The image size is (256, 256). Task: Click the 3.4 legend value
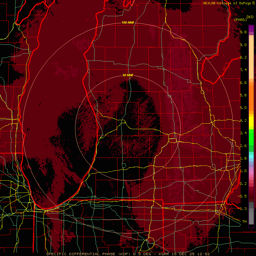pyautogui.click(x=243, y=133)
